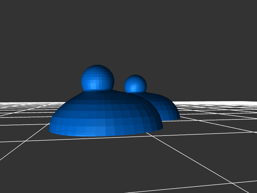The width and height of the screenshot is (257, 193).
Task: Click the bright highlight on the small sphere
Action: point(132,87)
